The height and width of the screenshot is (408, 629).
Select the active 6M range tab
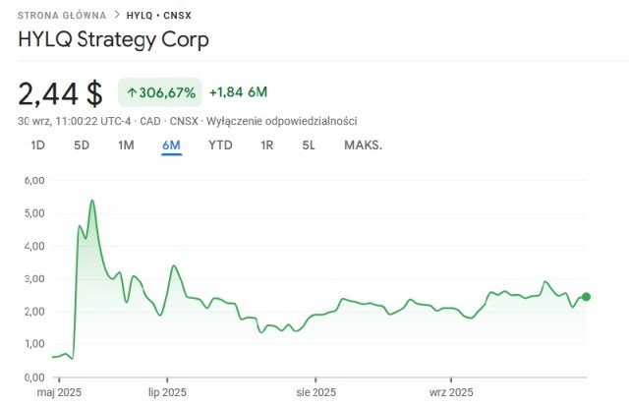pos(171,146)
